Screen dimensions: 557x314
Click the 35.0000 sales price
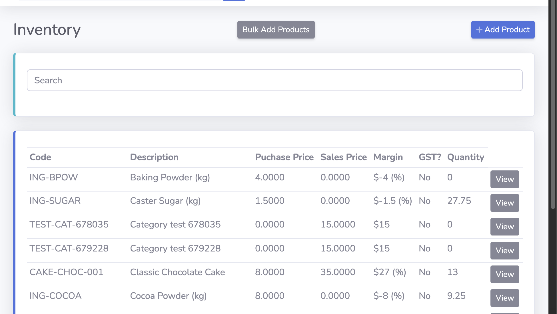click(338, 272)
